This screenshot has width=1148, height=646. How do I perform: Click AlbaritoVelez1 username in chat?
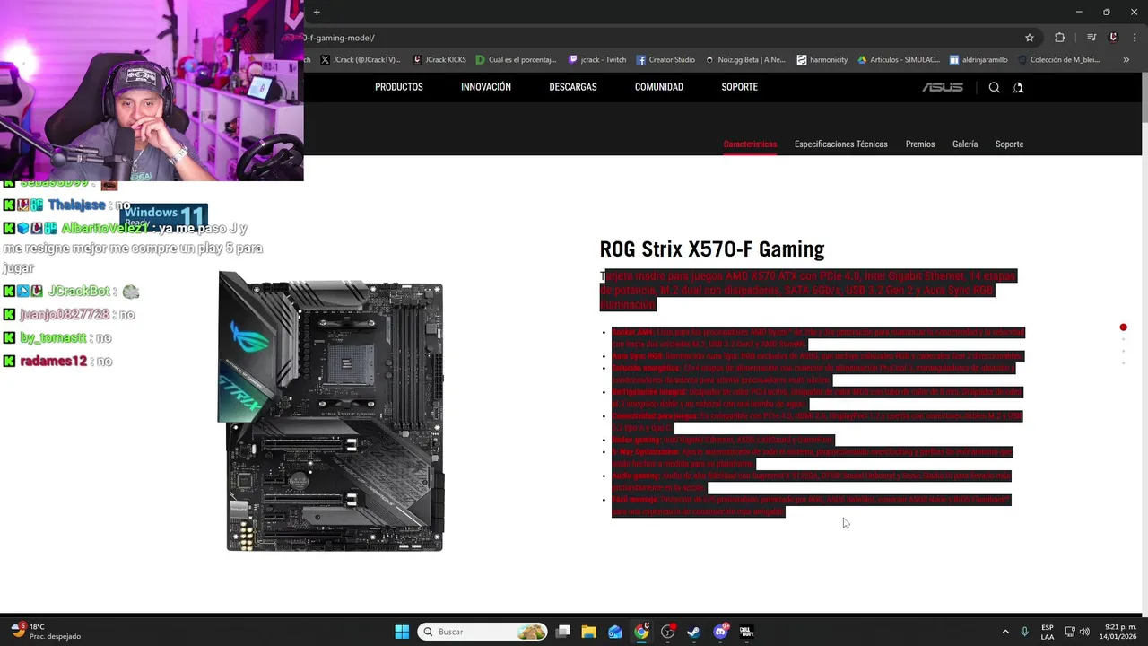[x=105, y=229]
